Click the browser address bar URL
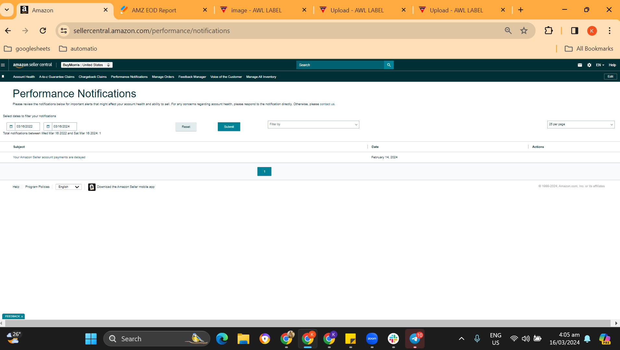This screenshot has width=620, height=350. coord(152,31)
